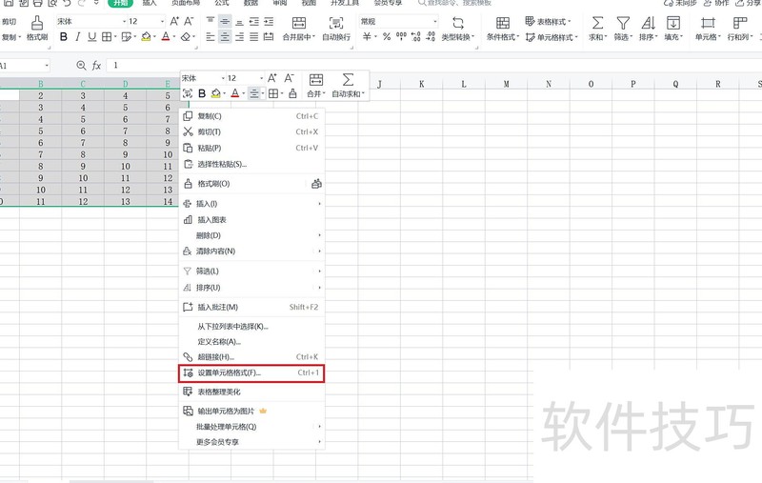
Task: Open the ribbon font size 12 dropdown
Action: tap(162, 21)
